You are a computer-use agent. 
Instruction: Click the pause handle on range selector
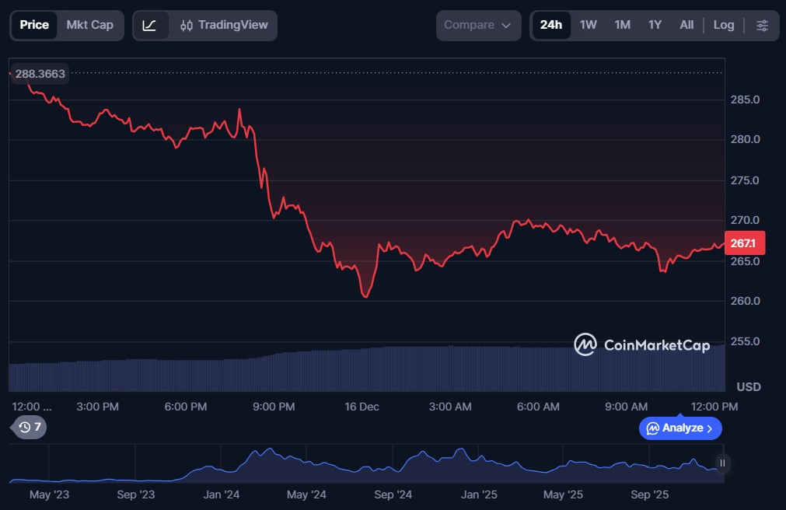point(722,463)
